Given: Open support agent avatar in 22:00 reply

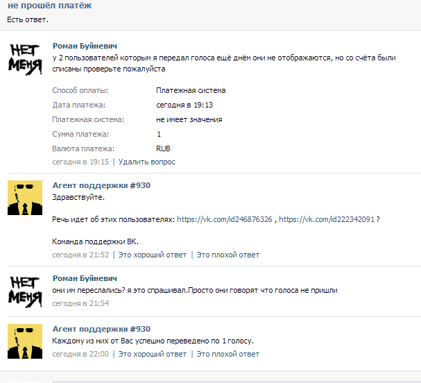Looking at the screenshot, I should (25, 341).
